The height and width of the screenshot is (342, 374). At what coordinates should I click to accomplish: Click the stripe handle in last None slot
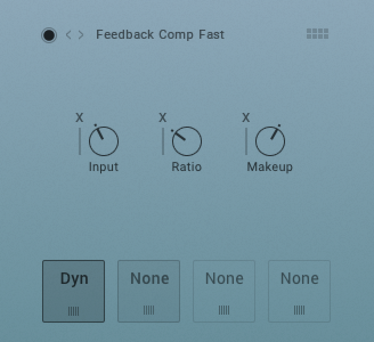299,310
